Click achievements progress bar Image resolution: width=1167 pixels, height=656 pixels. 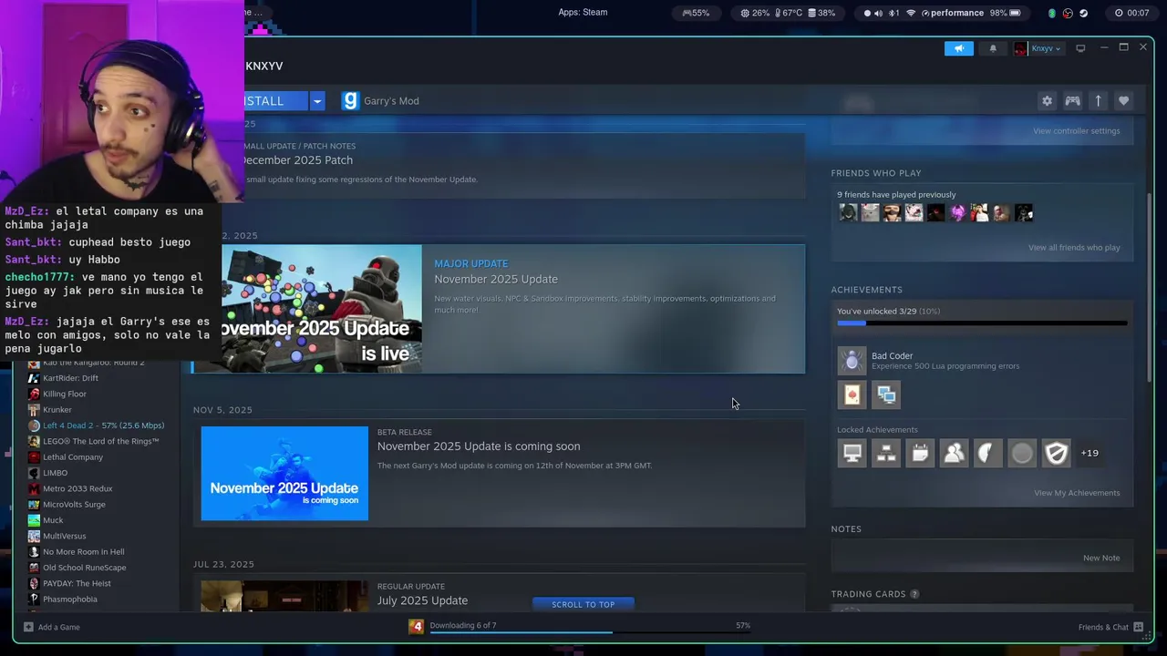[x=982, y=323]
